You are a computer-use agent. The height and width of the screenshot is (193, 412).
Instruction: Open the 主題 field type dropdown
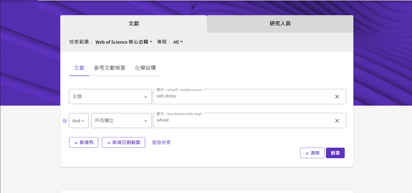(x=110, y=96)
